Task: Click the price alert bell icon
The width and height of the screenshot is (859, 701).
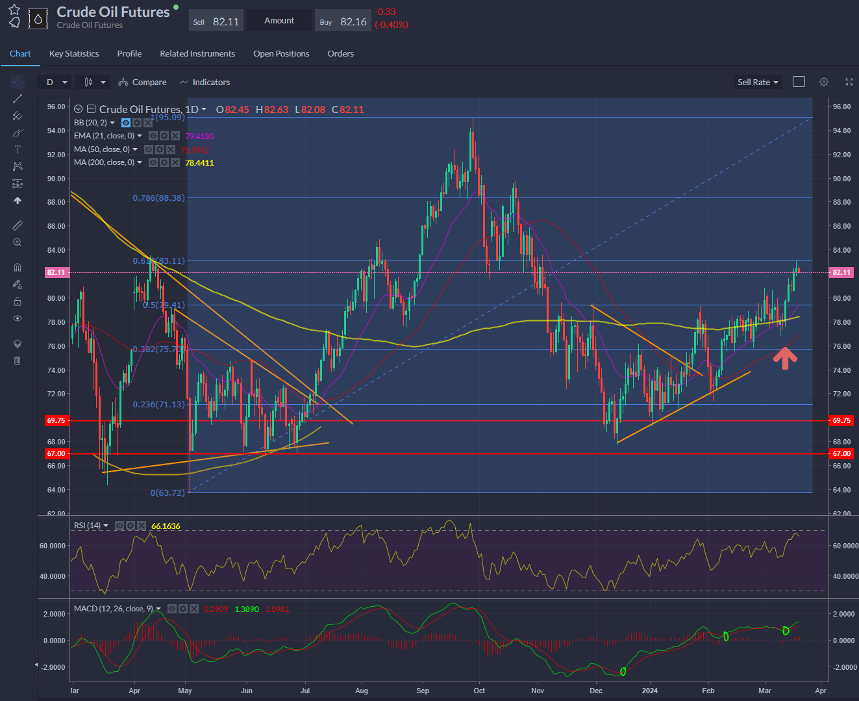Action: pos(14,23)
